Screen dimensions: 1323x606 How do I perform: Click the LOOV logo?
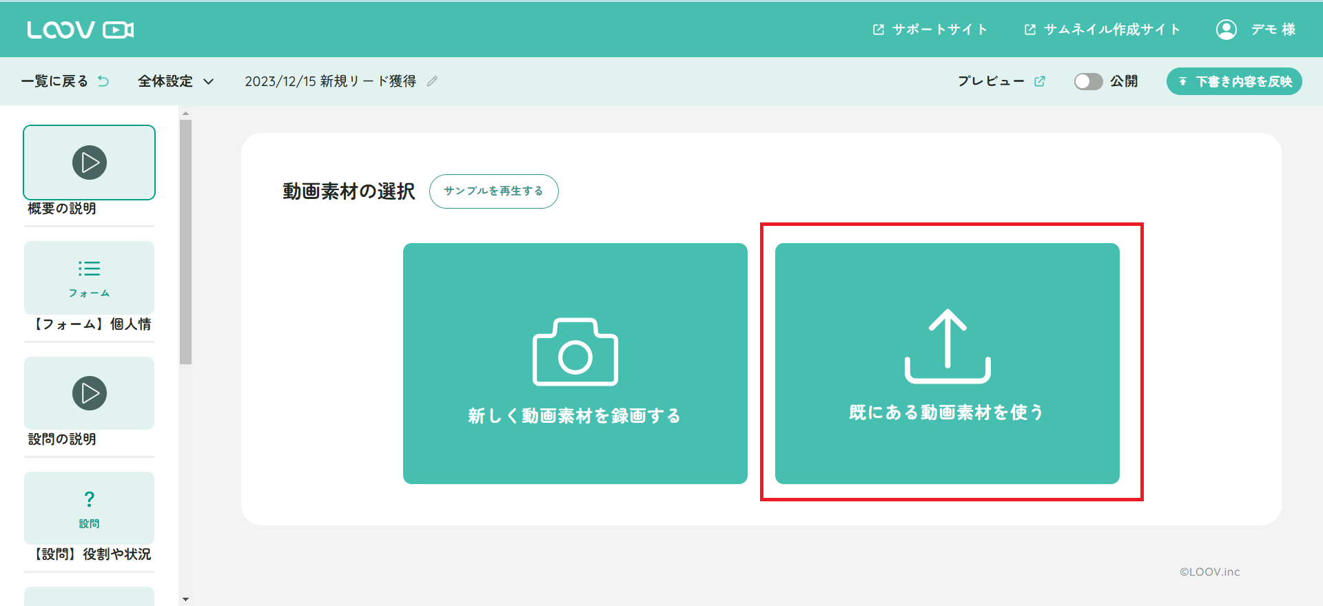click(81, 30)
